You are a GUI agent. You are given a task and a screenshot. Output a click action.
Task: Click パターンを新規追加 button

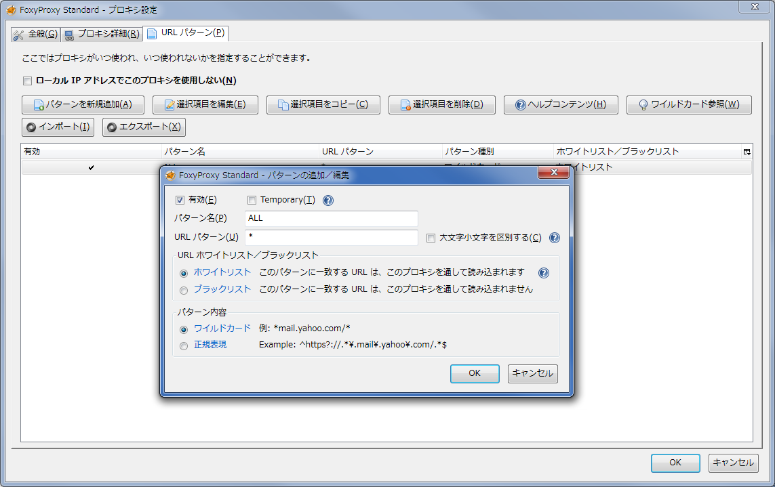tap(83, 105)
